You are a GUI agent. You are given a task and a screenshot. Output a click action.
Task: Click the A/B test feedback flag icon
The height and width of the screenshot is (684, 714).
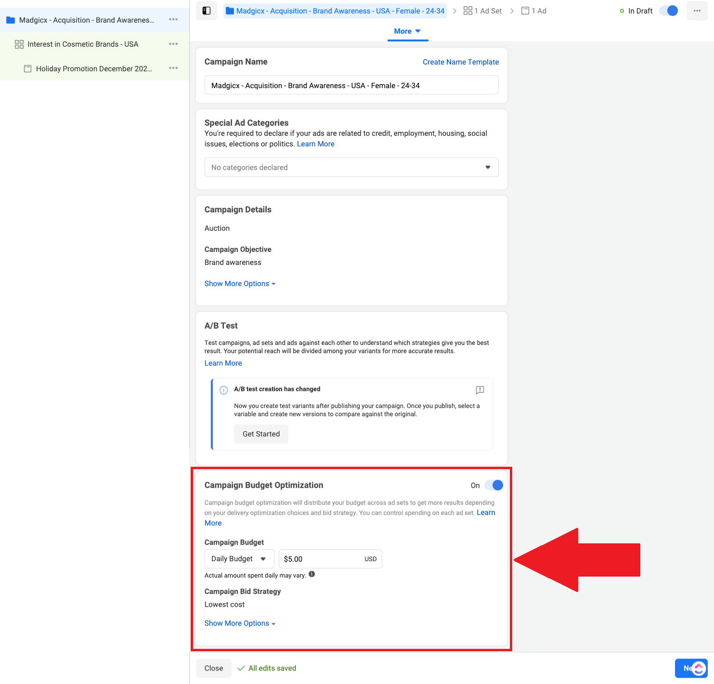coord(480,390)
